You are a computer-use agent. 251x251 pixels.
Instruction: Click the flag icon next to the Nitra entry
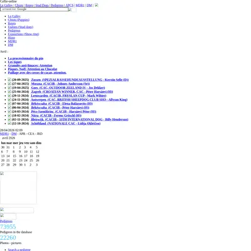pos(9,115)
